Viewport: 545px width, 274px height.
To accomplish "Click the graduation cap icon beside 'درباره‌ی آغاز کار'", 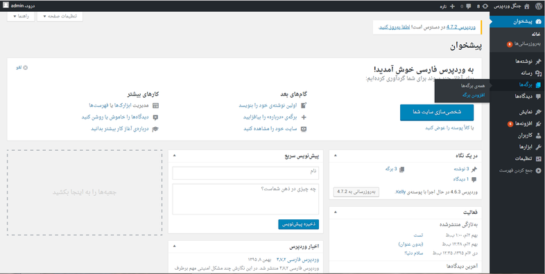I will [x=155, y=129].
